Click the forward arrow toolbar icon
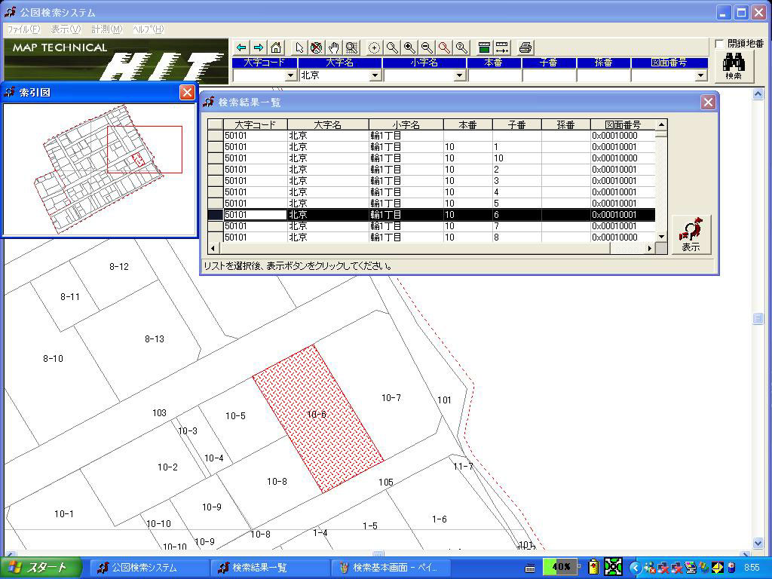Image resolution: width=772 pixels, height=579 pixels. 259,47
